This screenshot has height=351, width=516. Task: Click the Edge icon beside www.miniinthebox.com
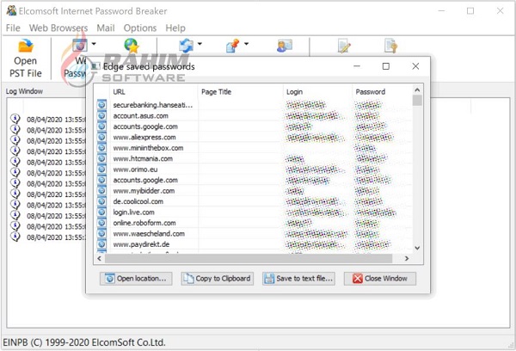pos(102,147)
